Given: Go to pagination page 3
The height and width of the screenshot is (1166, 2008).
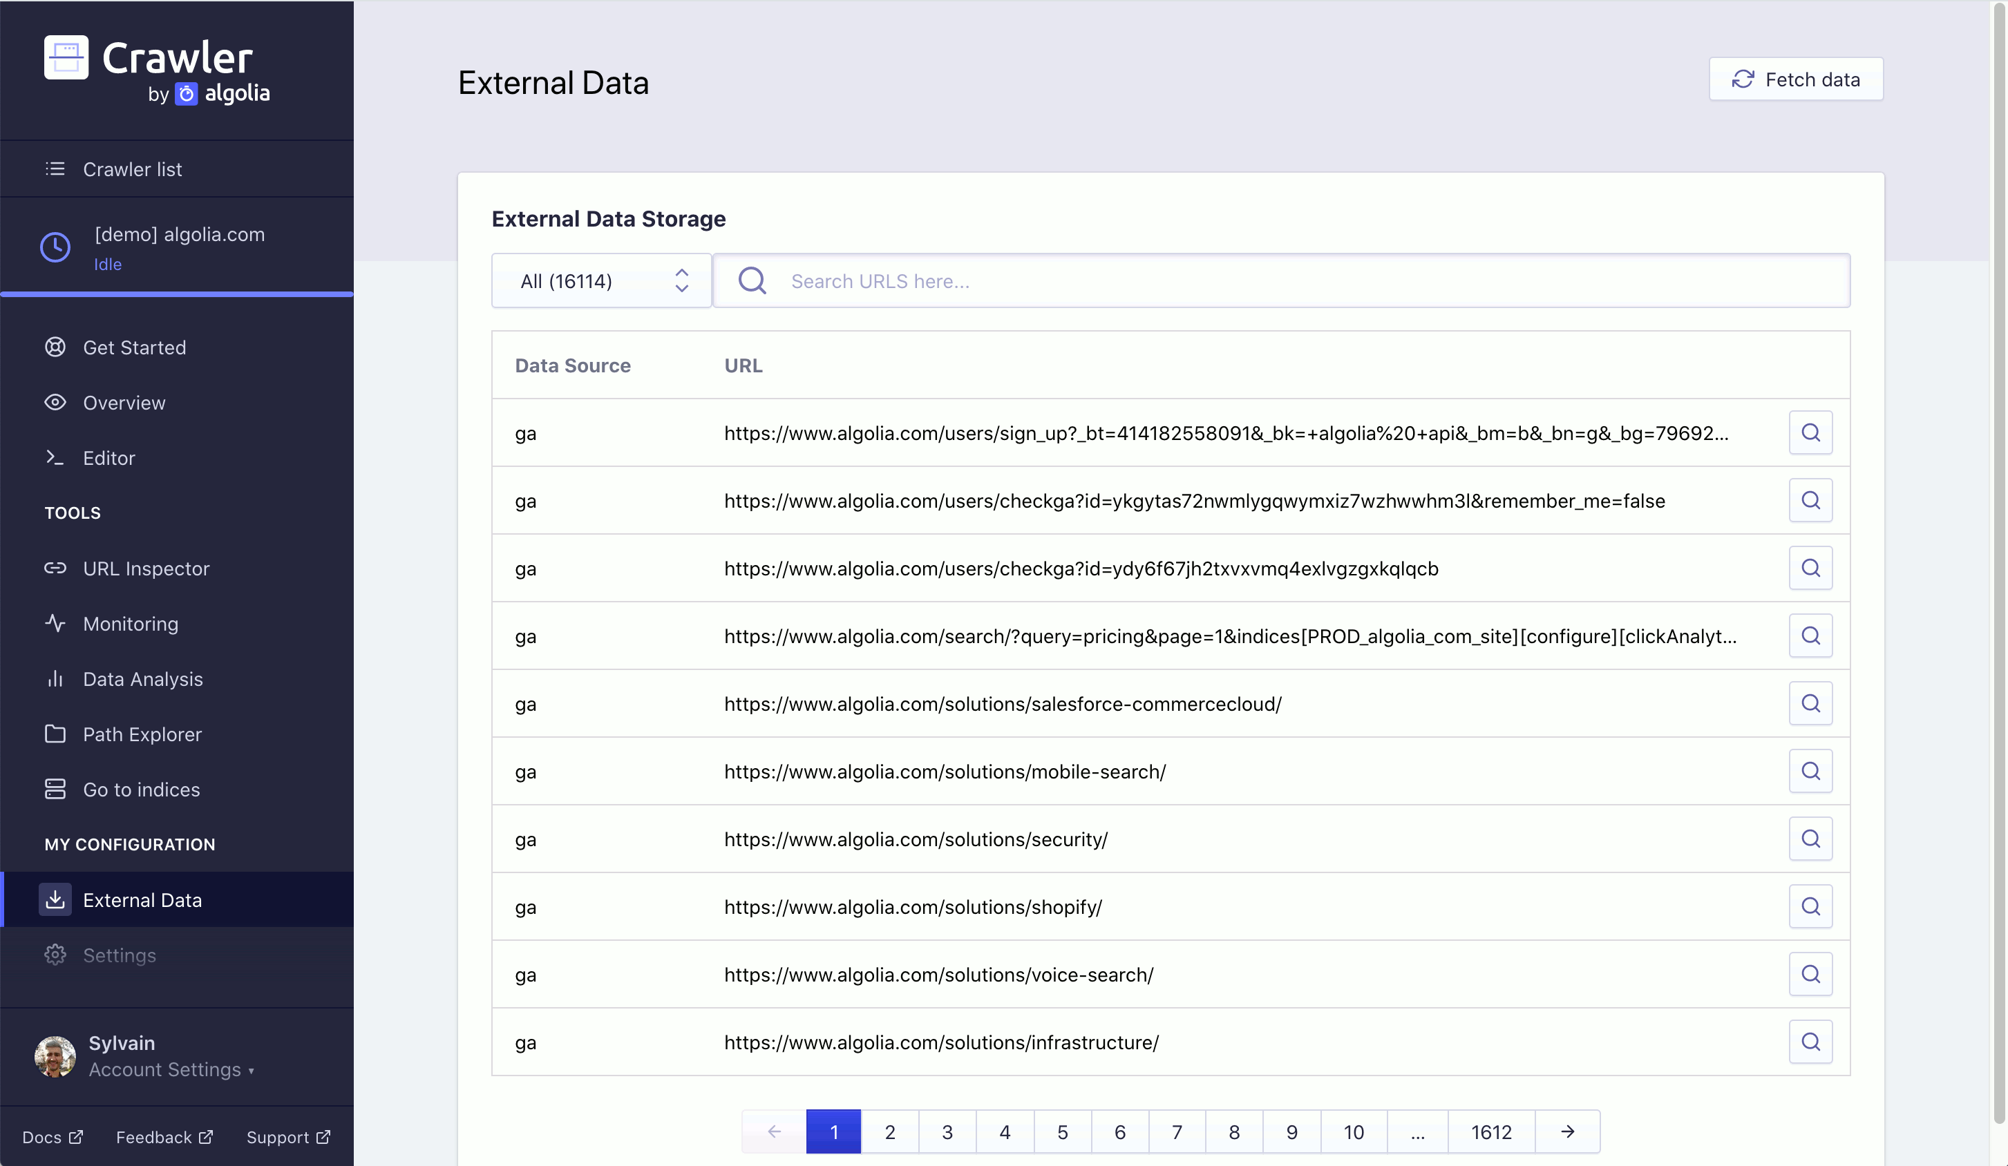Looking at the screenshot, I should [947, 1131].
